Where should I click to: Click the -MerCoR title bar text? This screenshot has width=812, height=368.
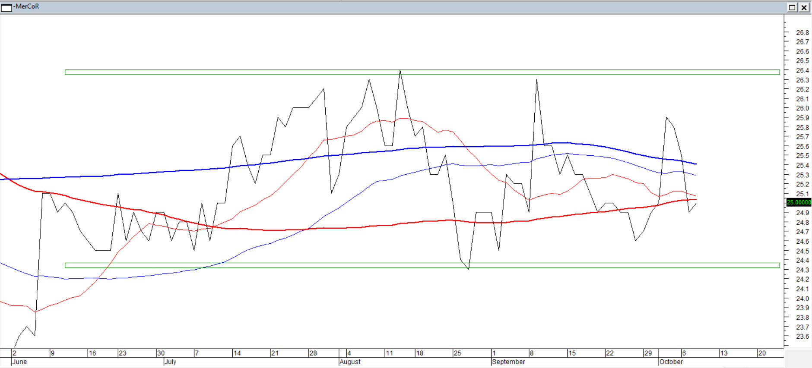point(27,6)
